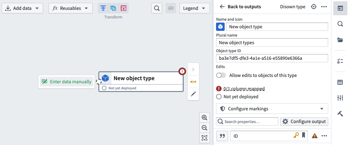Open the hammer build sidebar icon
The width and height of the screenshot is (348, 145).
pyautogui.click(x=340, y=114)
